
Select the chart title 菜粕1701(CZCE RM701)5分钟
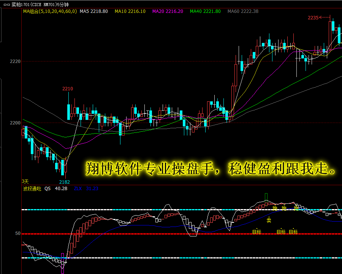point(40,5)
